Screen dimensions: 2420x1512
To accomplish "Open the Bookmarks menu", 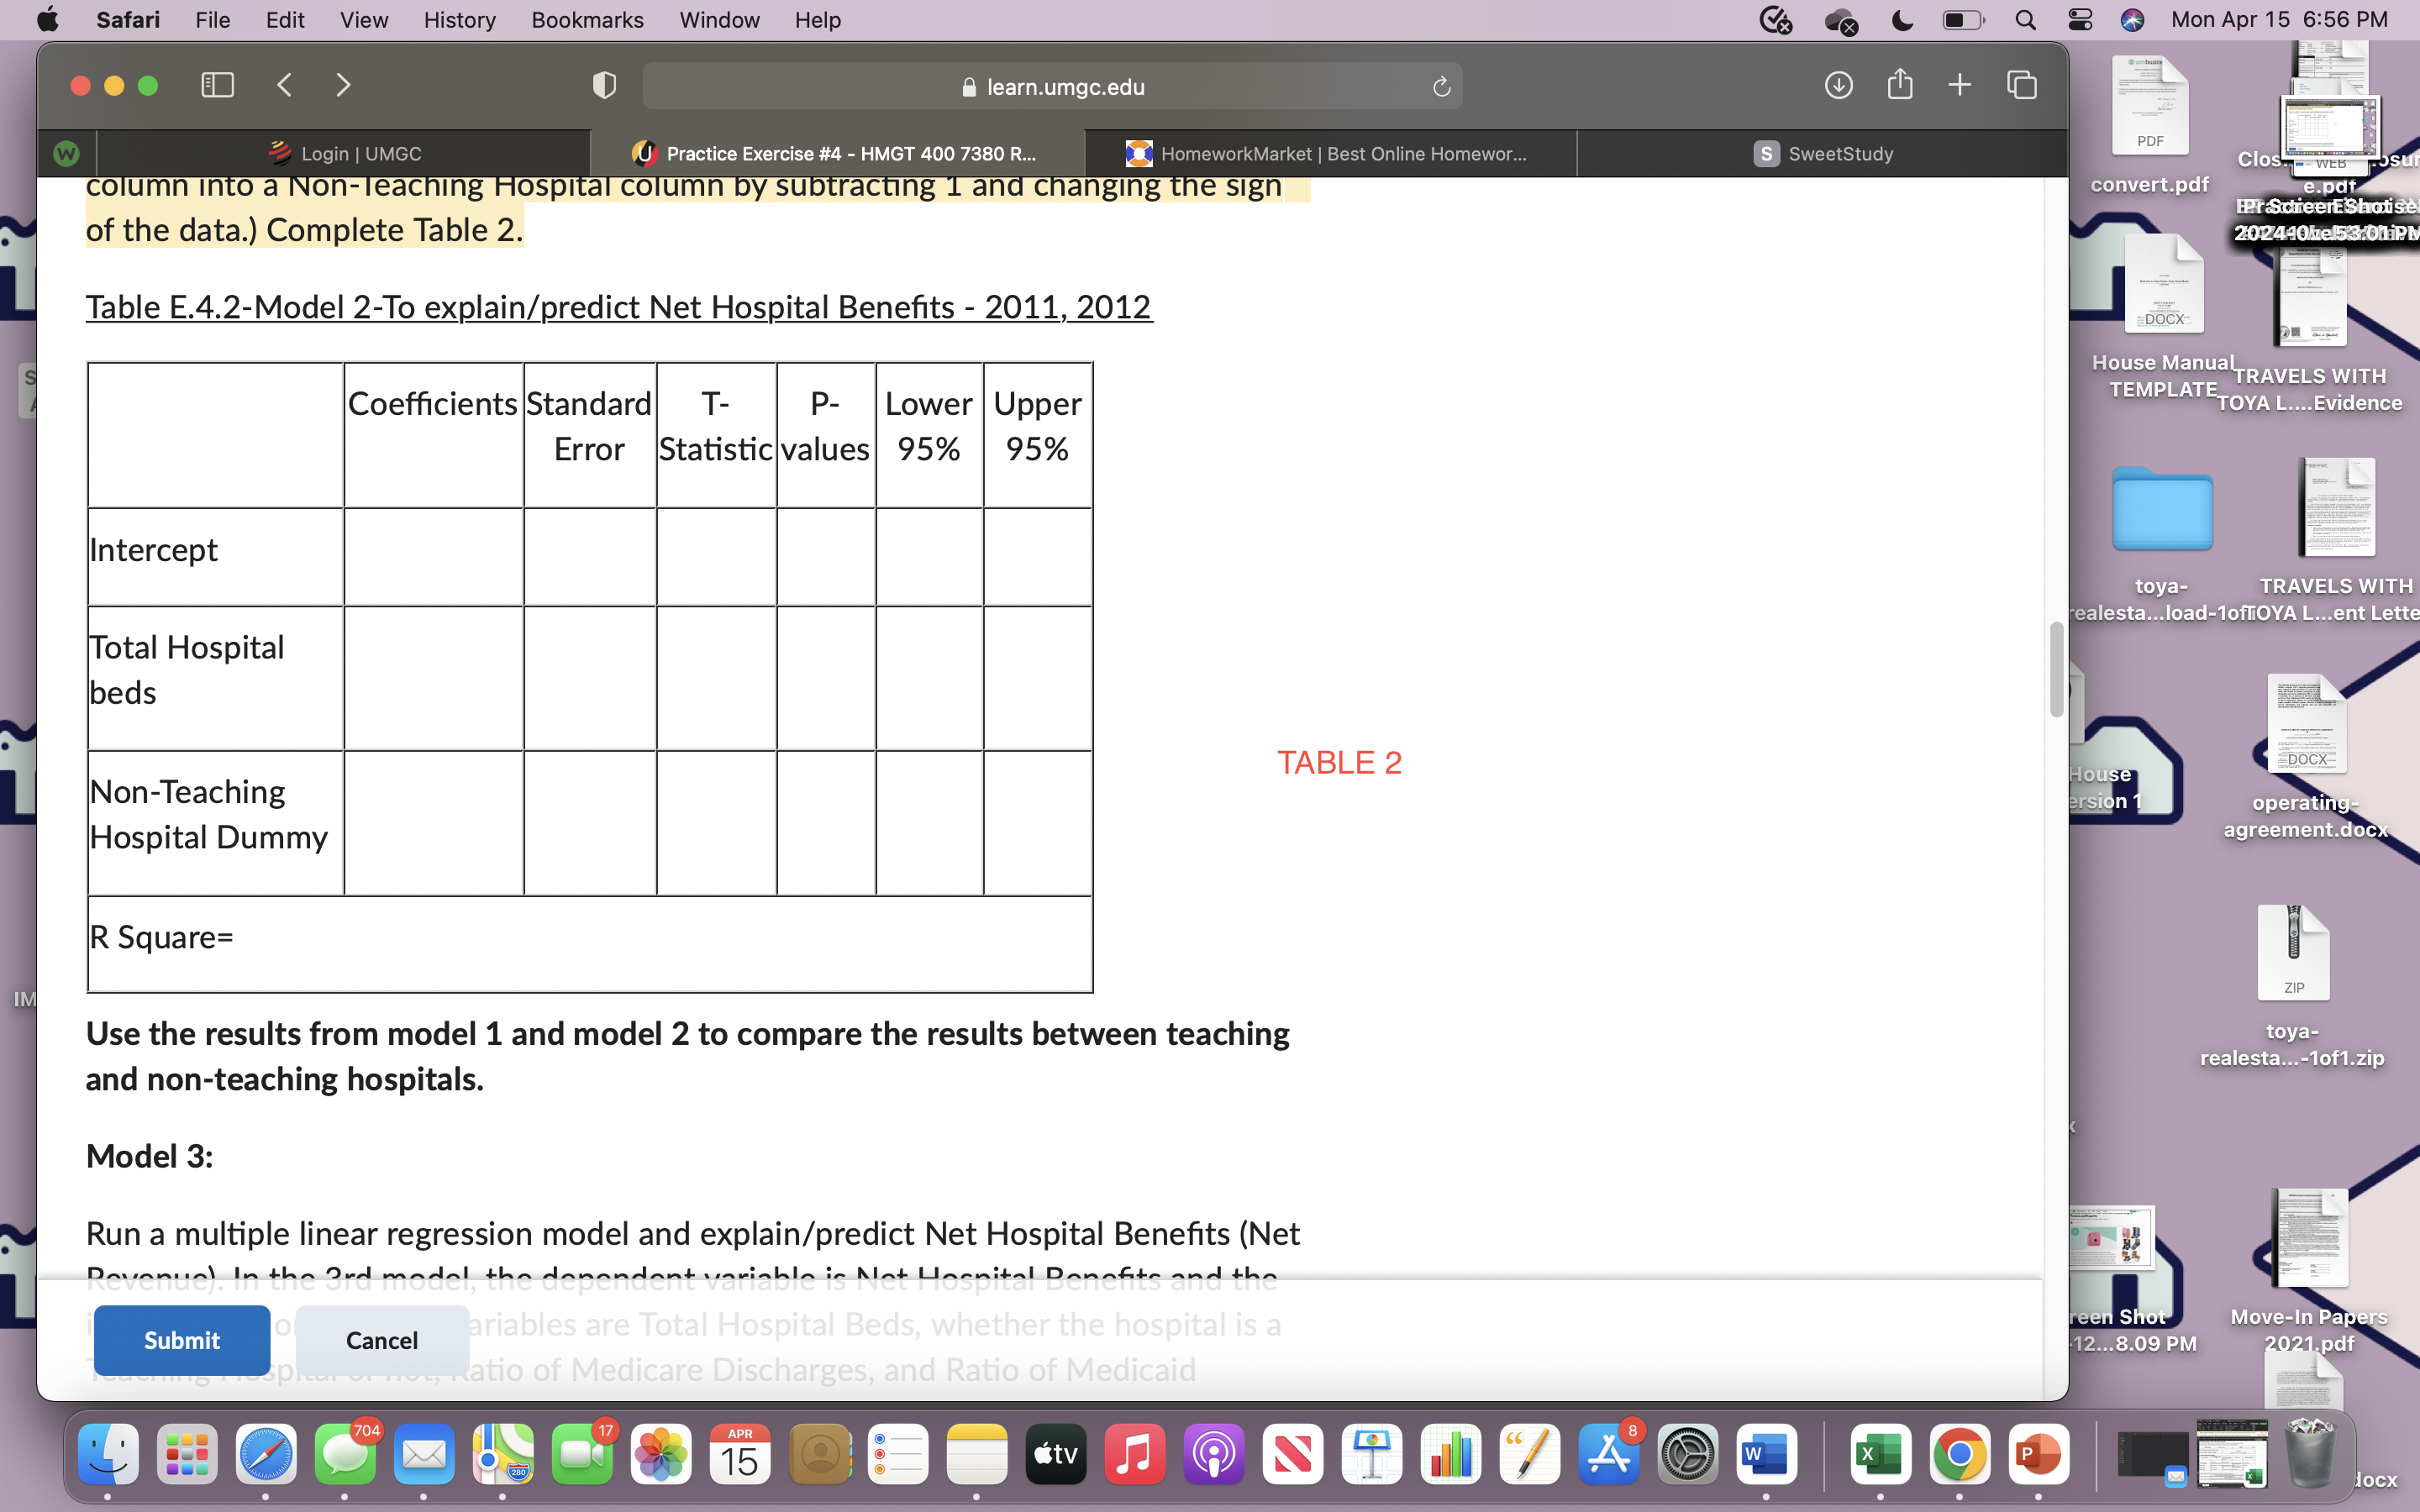I will pos(587,20).
